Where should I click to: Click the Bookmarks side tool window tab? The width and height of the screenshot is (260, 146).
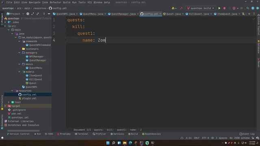pyautogui.click(x=2, y=122)
